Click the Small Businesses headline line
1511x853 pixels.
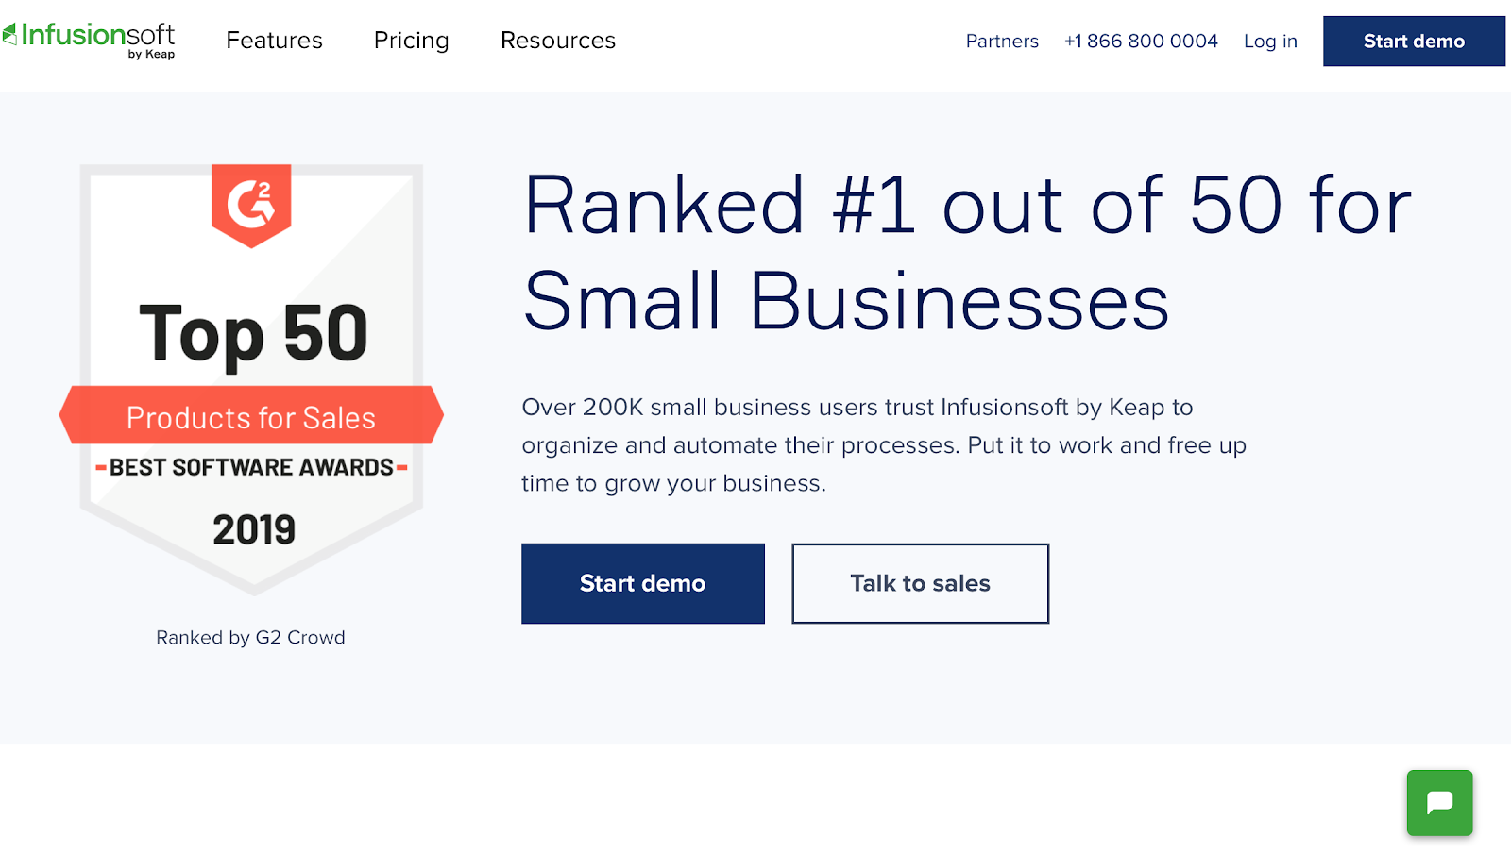847,302
